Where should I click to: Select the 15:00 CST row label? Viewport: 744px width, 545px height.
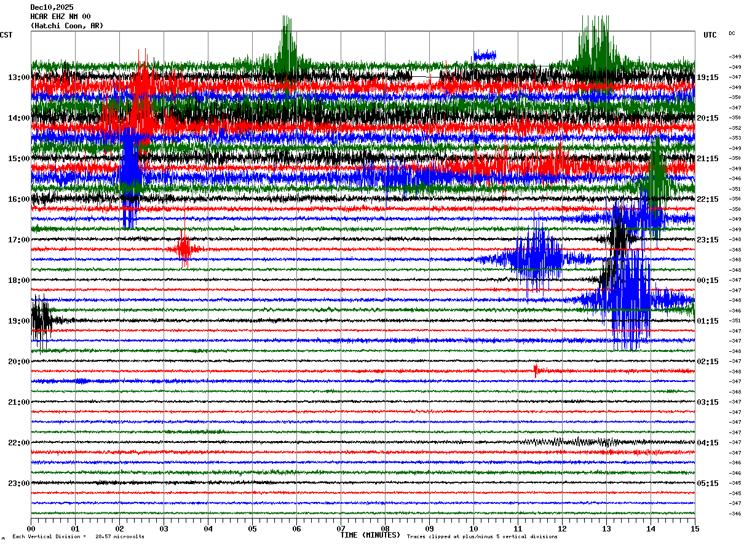pos(18,159)
